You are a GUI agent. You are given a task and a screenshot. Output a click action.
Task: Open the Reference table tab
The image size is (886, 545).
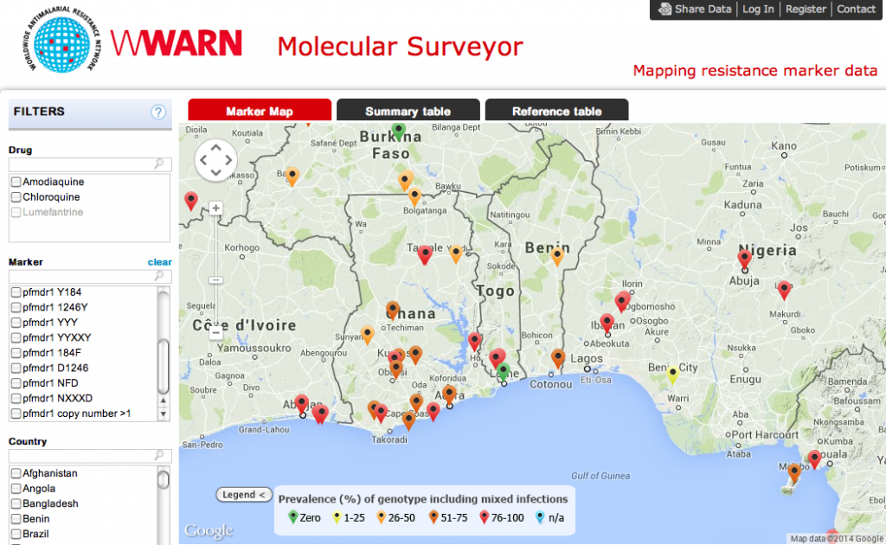click(556, 110)
